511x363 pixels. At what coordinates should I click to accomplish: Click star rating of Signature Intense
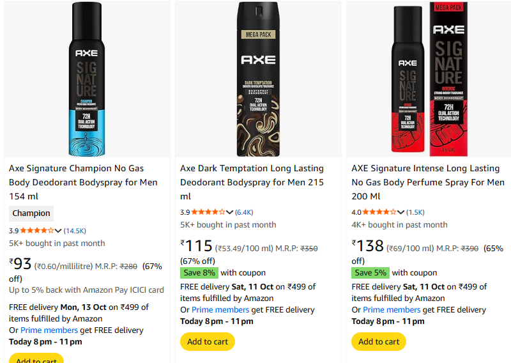(x=379, y=212)
